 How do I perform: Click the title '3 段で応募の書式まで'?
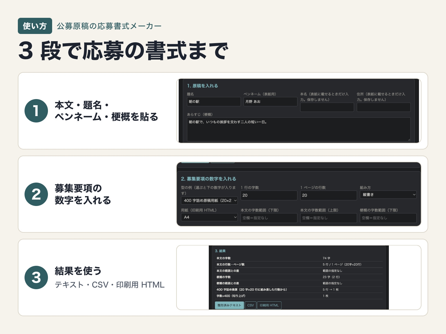pos(123,51)
